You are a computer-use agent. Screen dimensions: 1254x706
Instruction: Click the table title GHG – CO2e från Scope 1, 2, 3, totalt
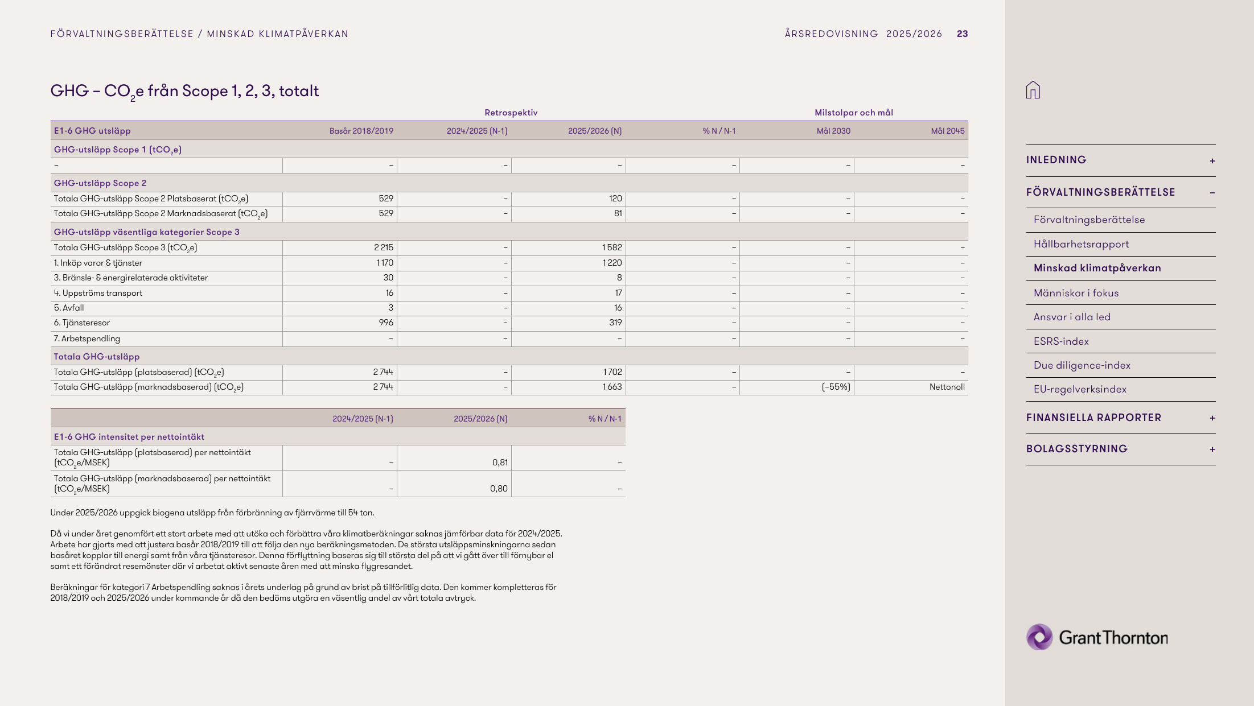184,91
